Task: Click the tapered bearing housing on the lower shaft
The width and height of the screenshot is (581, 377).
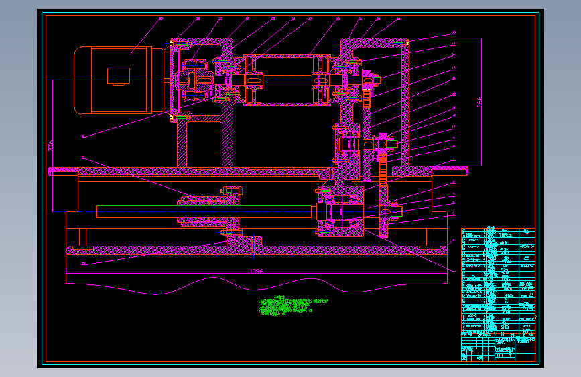Action: (x=340, y=211)
